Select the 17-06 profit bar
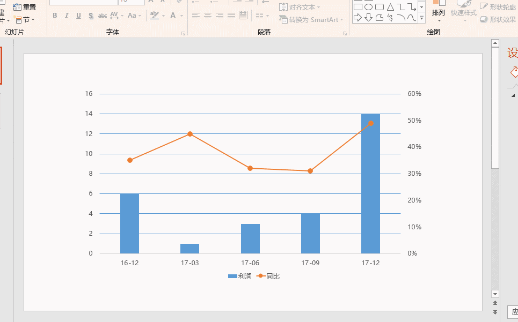Viewport: 518px width, 322px height. (x=250, y=238)
